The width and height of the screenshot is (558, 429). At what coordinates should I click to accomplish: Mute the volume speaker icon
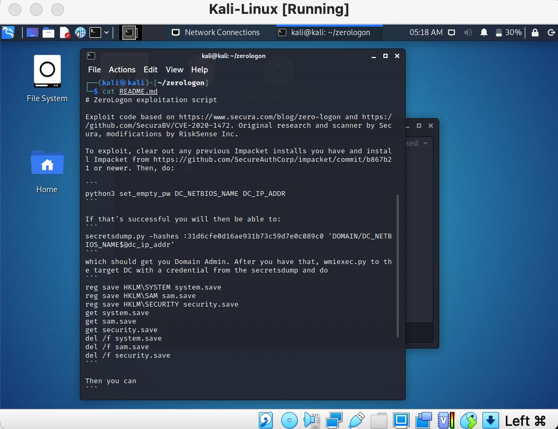coord(467,32)
